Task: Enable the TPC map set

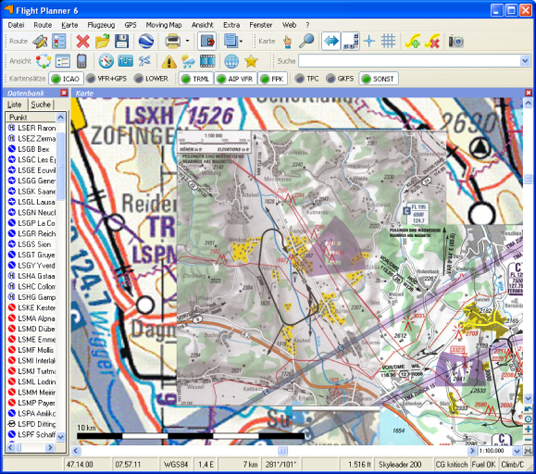Action: [307, 79]
